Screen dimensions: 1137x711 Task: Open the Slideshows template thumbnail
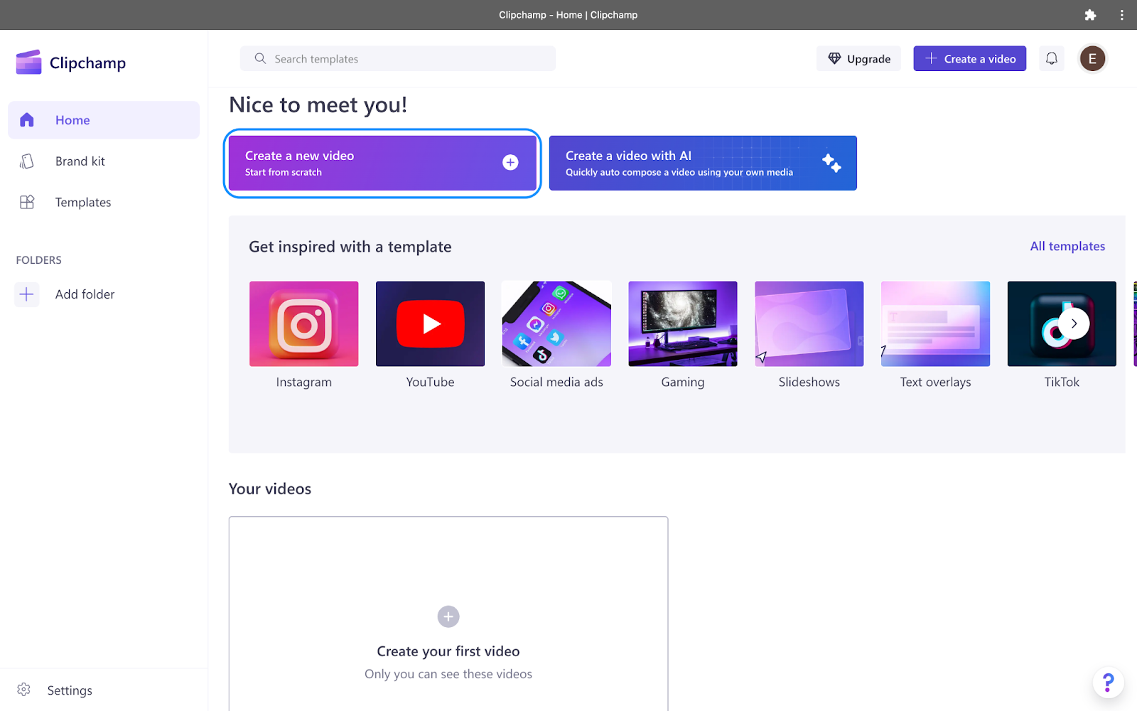point(809,324)
